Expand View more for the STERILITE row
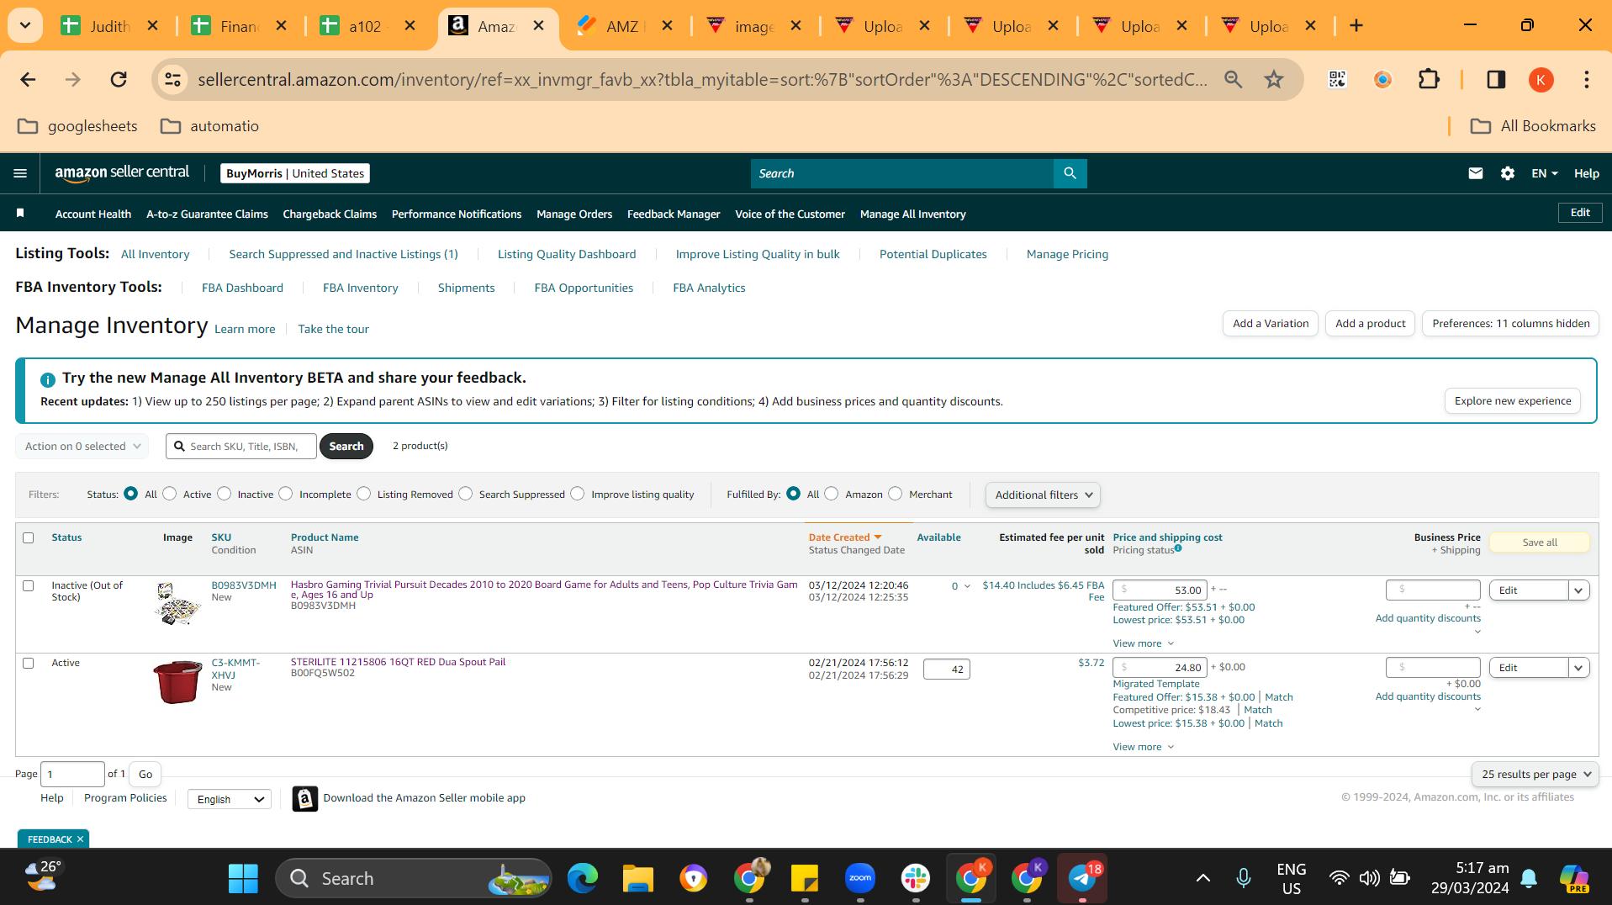The height and width of the screenshot is (905, 1612). pyautogui.click(x=1143, y=747)
